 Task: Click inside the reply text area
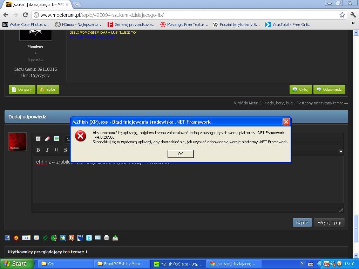coord(188,180)
